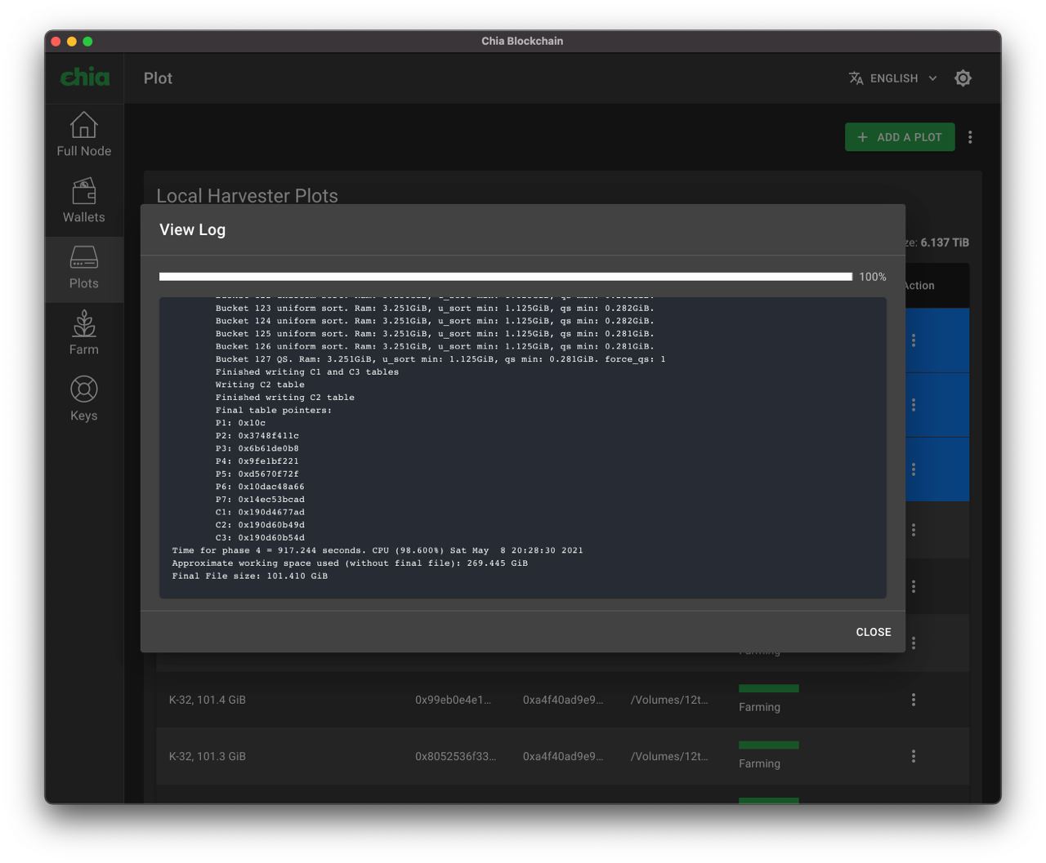Image resolution: width=1046 pixels, height=863 pixels.
Task: Click the 'Local Harvester Plots' heading
Action: 247,196
